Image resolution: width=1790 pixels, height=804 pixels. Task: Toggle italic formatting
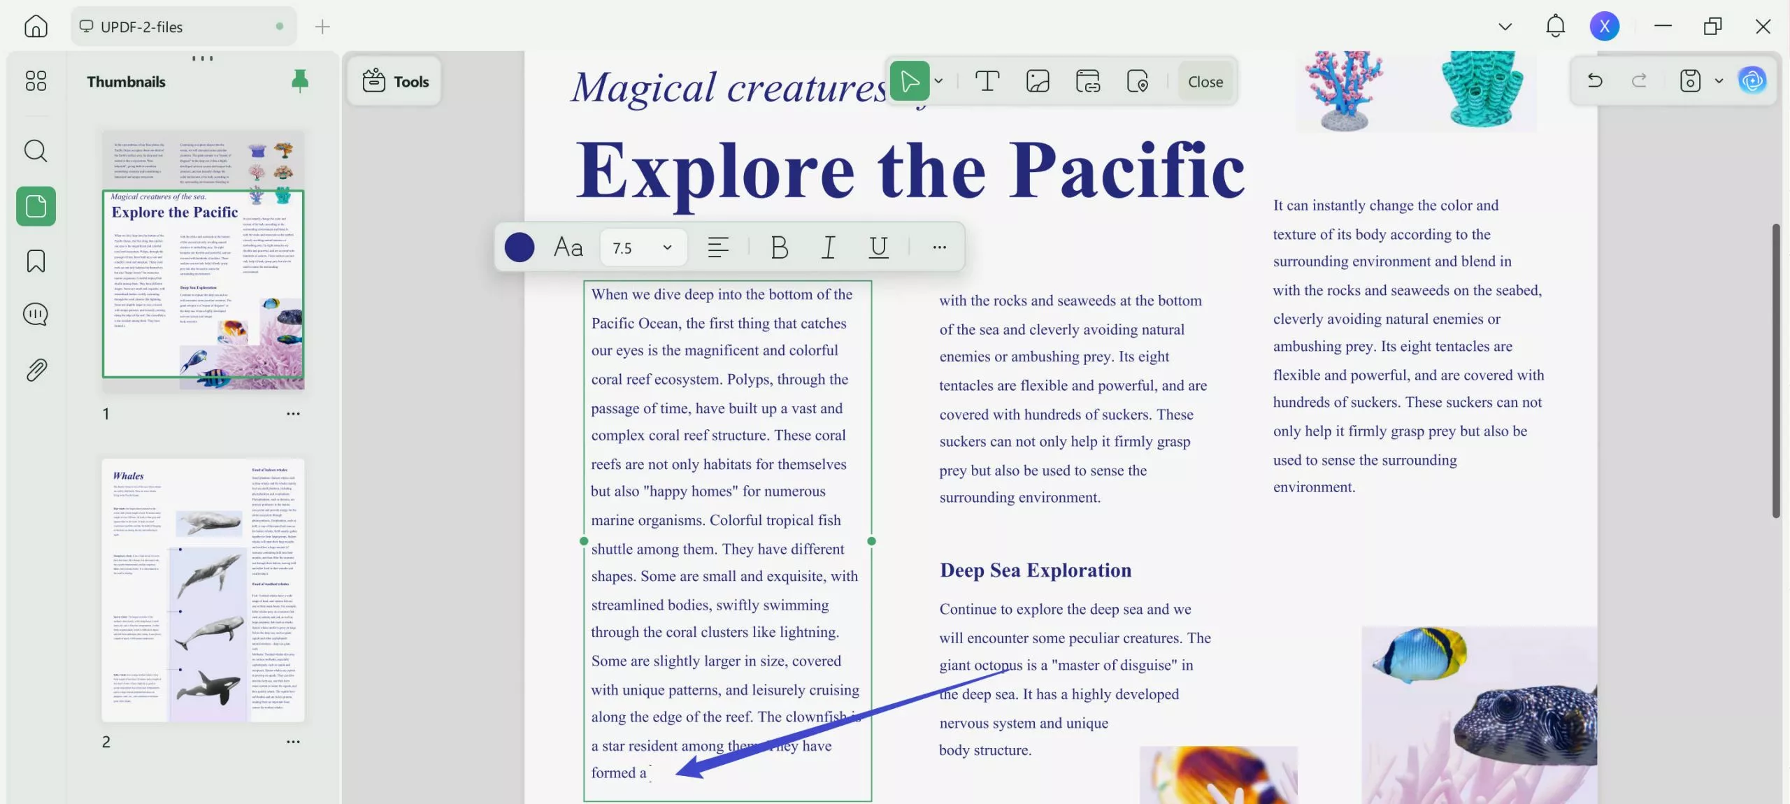click(x=828, y=247)
